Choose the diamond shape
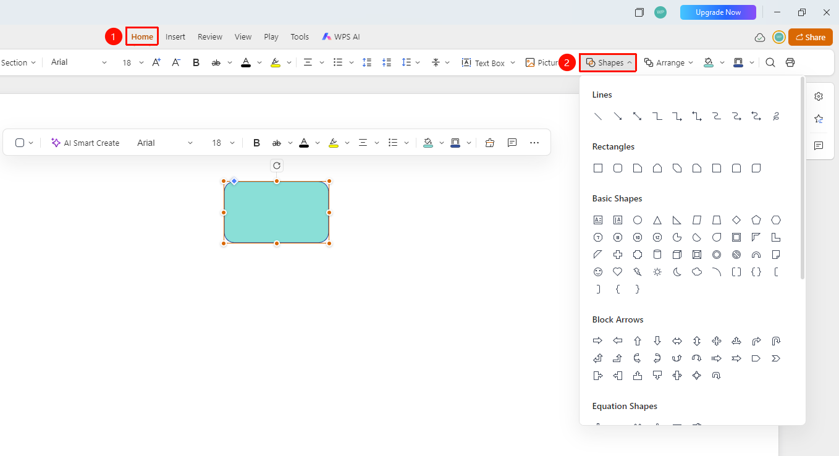This screenshot has height=456, width=839. (736, 220)
